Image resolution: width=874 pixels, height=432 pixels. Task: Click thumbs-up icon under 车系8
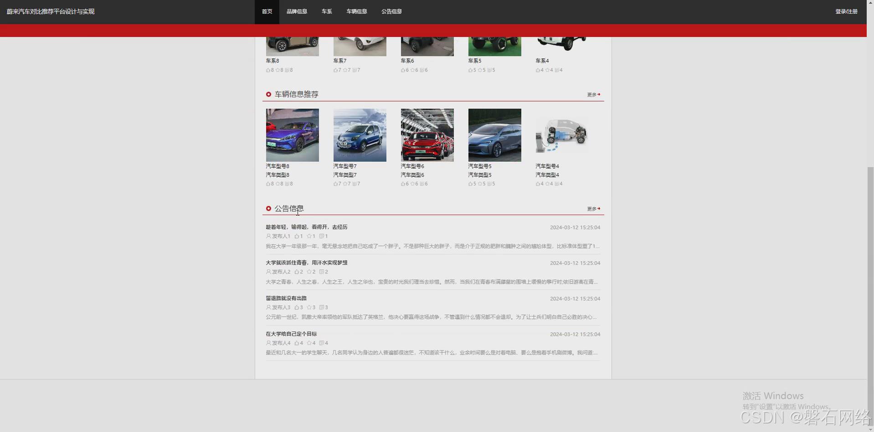268,70
